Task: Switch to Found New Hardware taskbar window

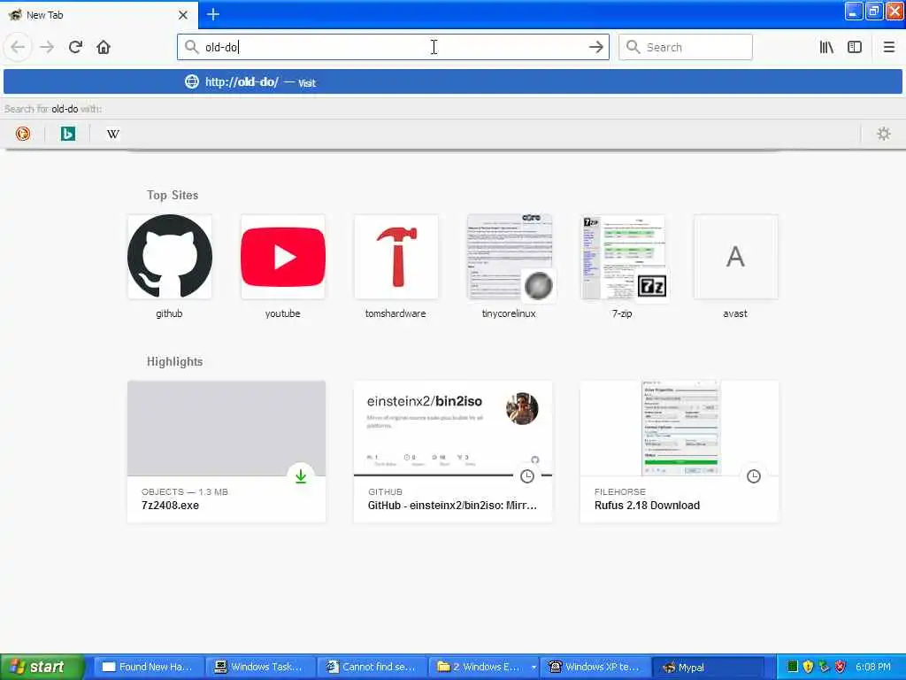Action: pos(148,668)
